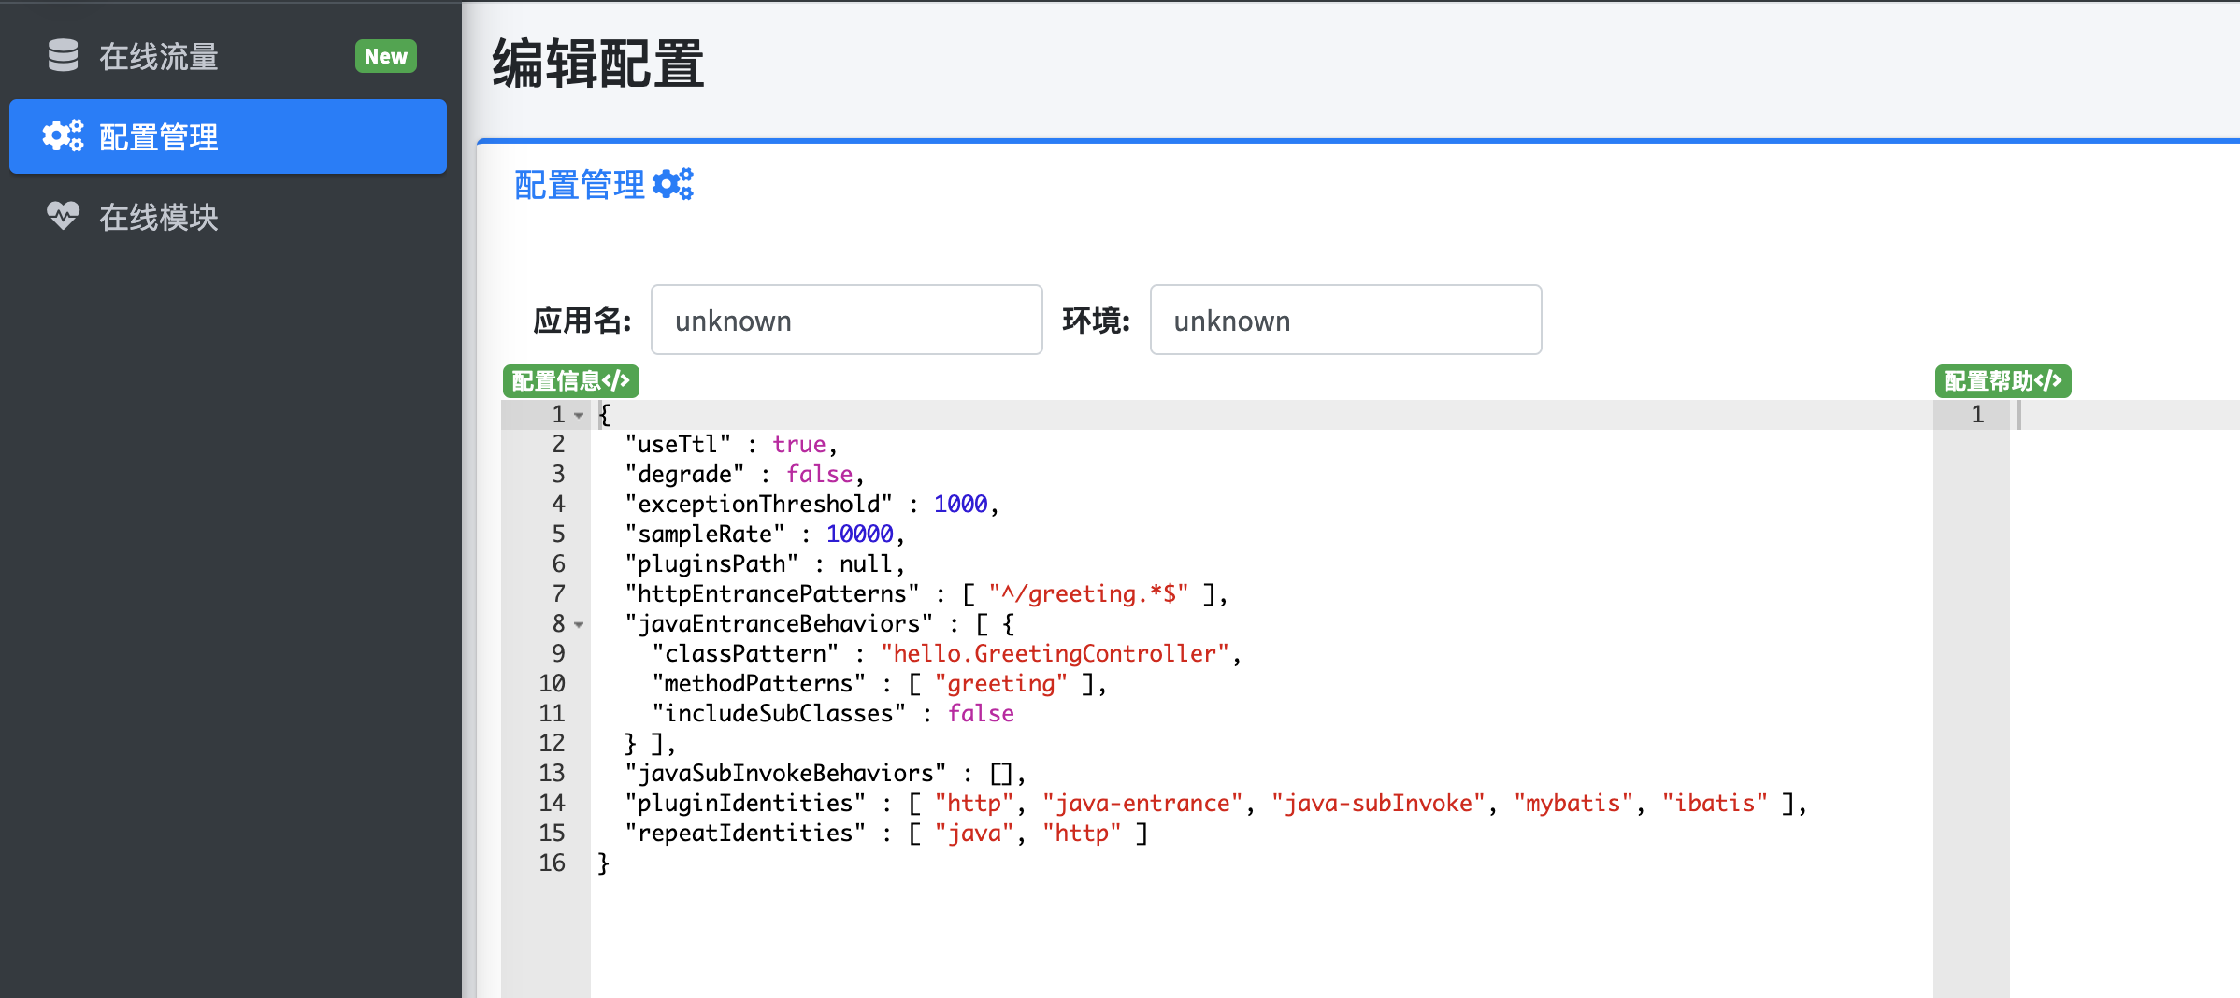Click the gears icon next to 配置管理 heading

(672, 183)
